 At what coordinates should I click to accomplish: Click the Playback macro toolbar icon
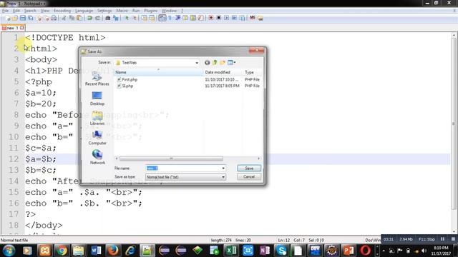pyautogui.click(x=226, y=18)
